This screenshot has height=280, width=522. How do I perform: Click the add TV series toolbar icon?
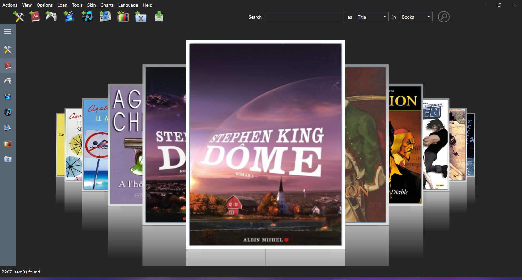pyautogui.click(x=123, y=17)
